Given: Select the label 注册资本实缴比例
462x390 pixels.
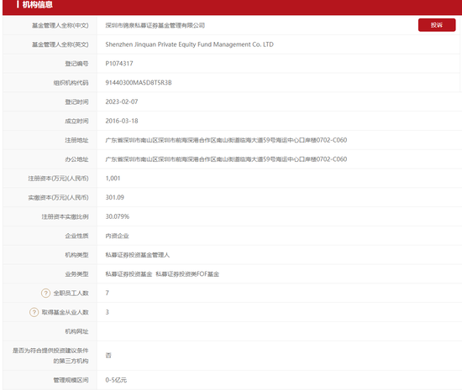Looking at the screenshot, I should 65,216.
